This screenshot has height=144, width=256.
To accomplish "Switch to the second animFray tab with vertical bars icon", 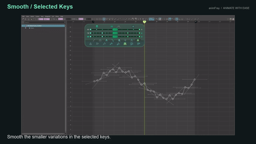I will 100,40.
